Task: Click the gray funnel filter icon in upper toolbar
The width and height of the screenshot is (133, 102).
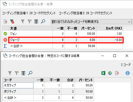Action: point(23,22)
